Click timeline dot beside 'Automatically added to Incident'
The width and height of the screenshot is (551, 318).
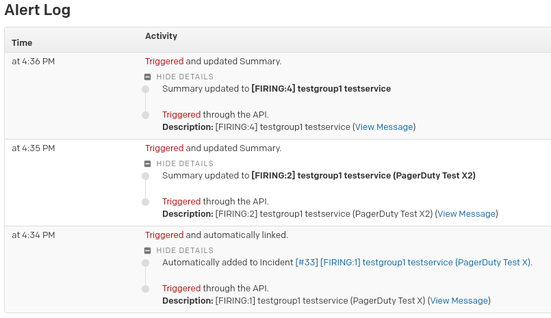[145, 263]
